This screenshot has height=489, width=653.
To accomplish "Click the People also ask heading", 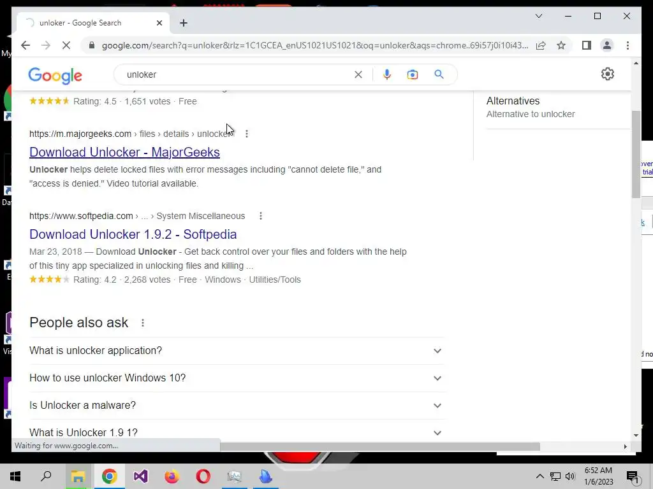I will [x=78, y=323].
